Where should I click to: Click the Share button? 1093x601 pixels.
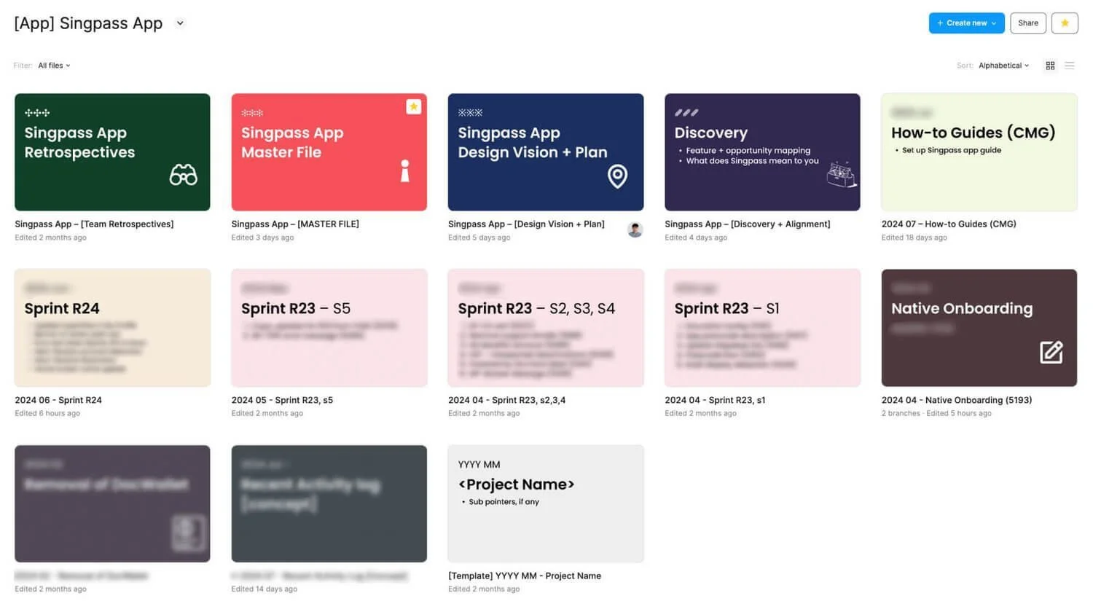1028,23
